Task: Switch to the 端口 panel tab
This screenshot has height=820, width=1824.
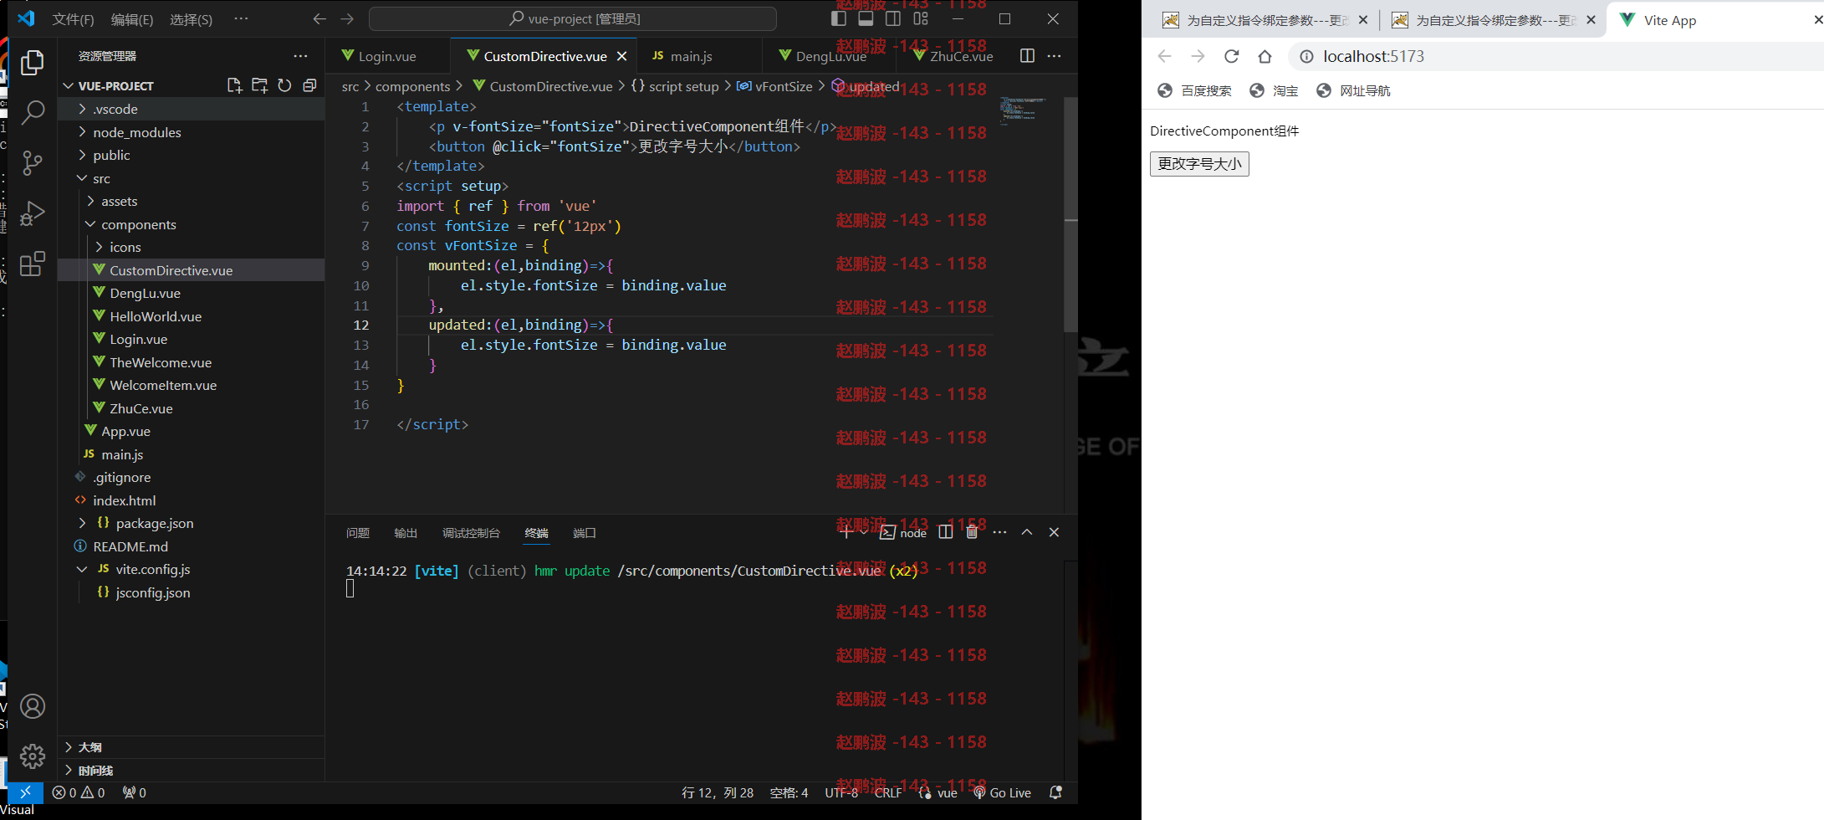Action: pos(585,533)
